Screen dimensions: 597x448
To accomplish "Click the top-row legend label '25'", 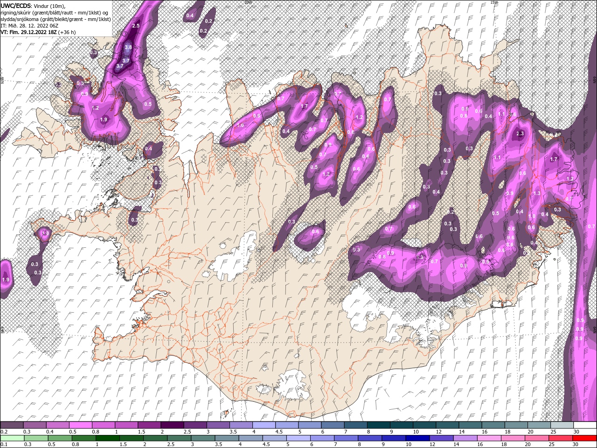I will (553, 432).
